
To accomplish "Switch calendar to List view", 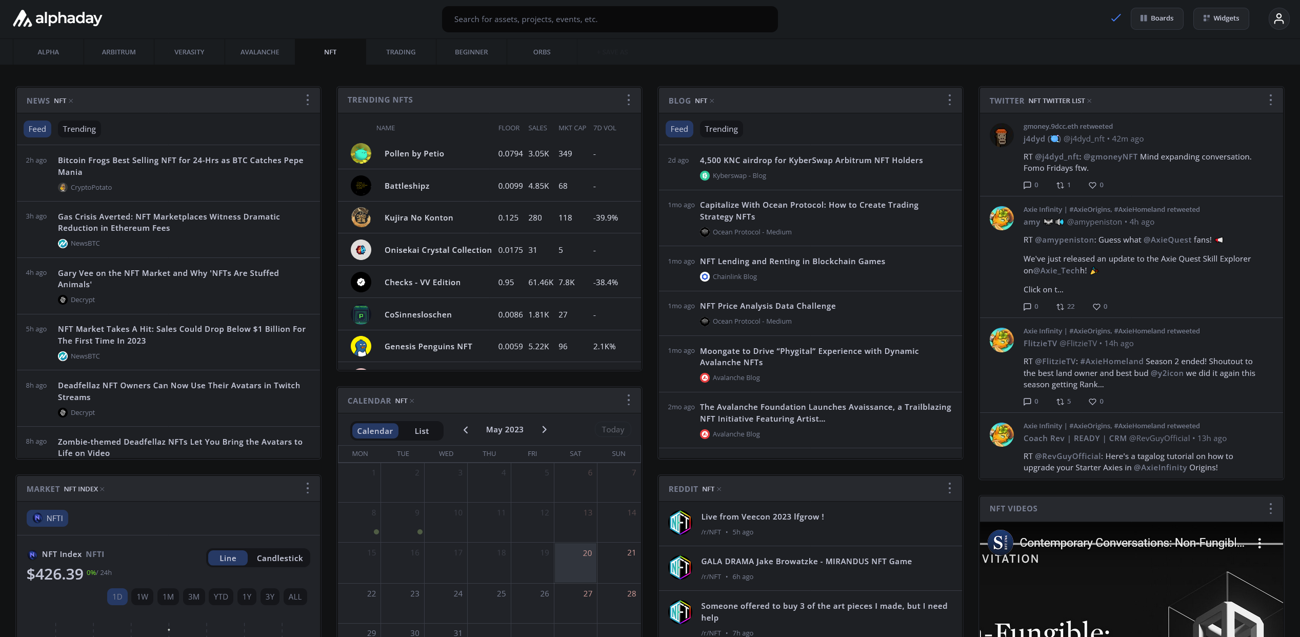I will [x=422, y=431].
